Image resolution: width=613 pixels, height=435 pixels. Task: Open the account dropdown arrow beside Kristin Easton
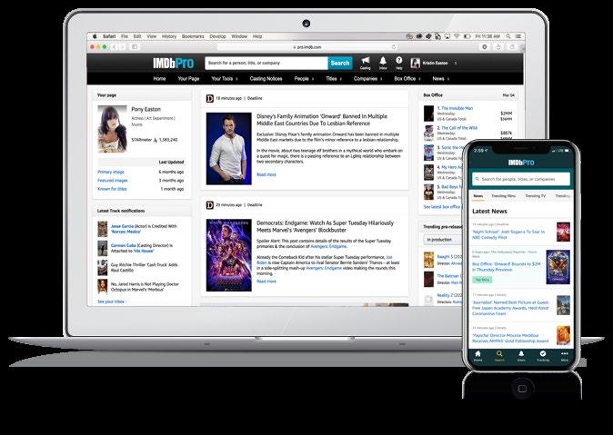[456, 63]
